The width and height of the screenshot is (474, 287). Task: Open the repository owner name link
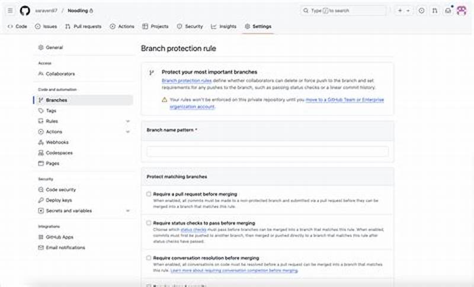pyautogui.click(x=46, y=11)
